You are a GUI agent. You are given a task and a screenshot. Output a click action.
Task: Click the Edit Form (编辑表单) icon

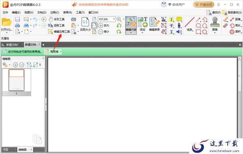click(x=154, y=24)
